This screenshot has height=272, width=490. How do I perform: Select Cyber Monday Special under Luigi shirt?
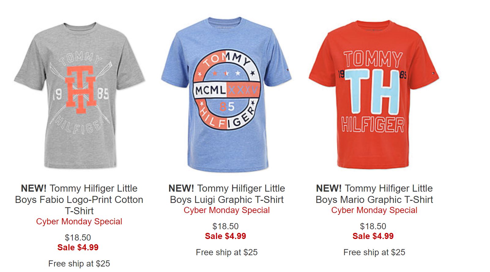[227, 210]
